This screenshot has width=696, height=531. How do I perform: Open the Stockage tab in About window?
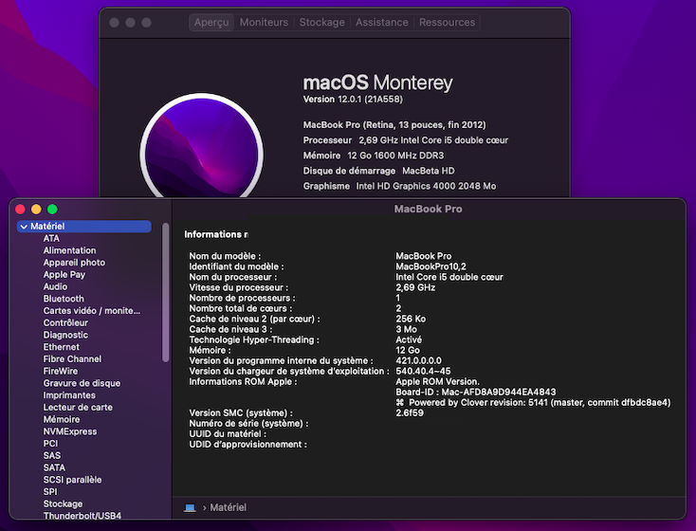pyautogui.click(x=321, y=22)
